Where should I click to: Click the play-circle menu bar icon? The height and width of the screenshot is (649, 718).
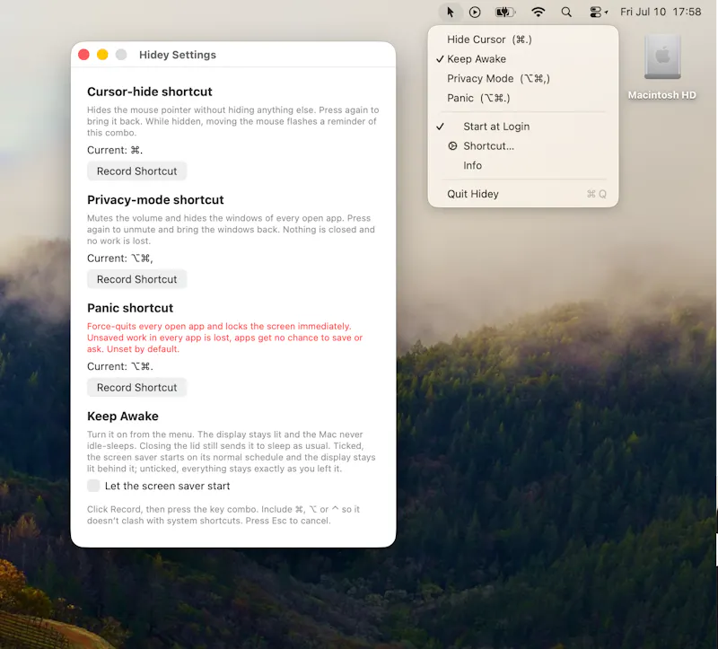pyautogui.click(x=475, y=12)
